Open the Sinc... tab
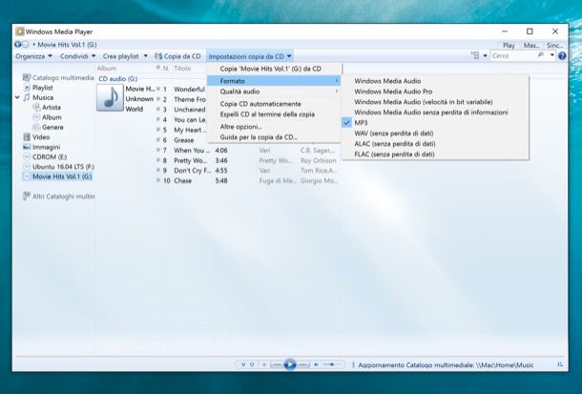Viewport: 582px width, 394px height. pyautogui.click(x=554, y=45)
